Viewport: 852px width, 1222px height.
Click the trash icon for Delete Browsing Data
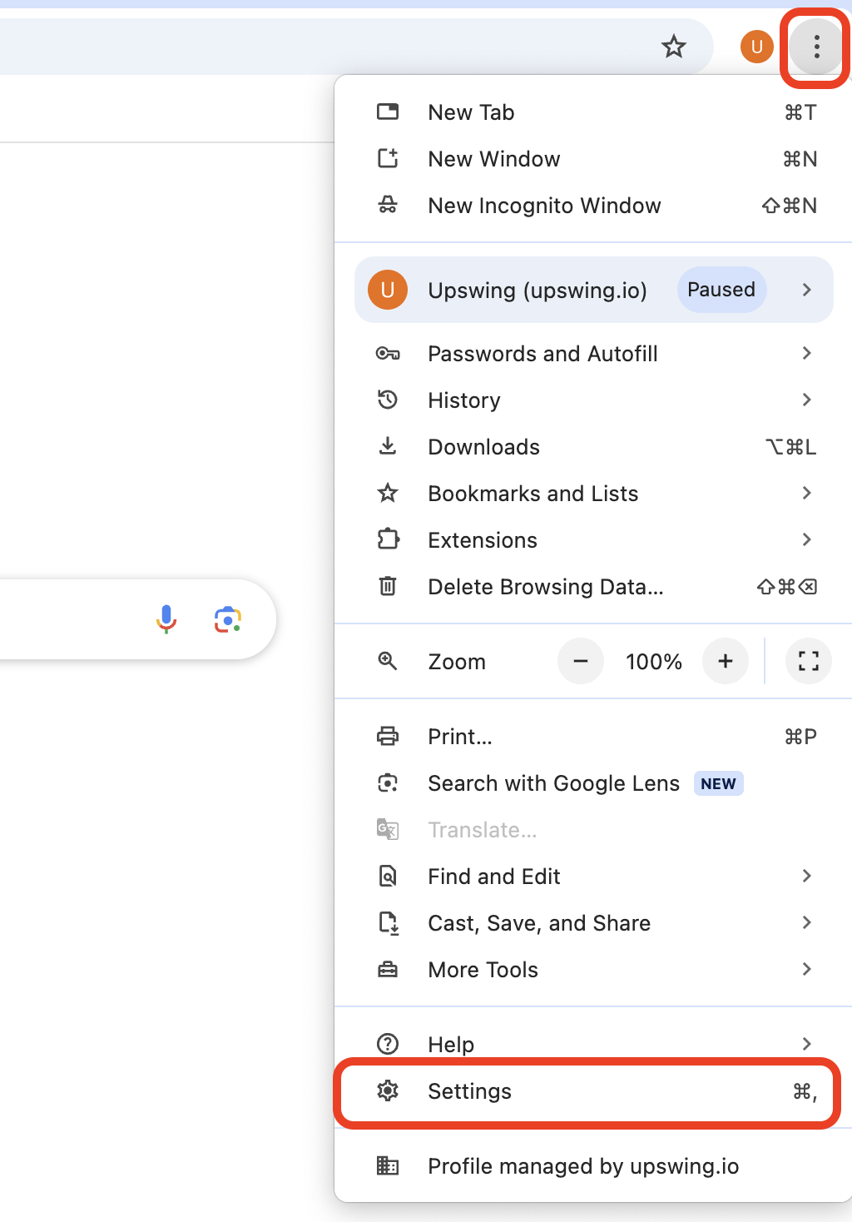[388, 586]
